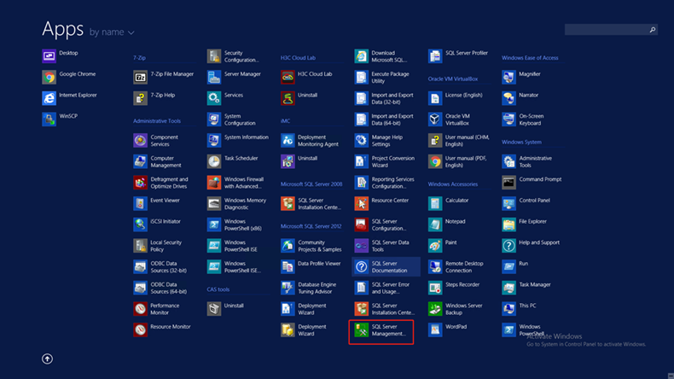Open Narrator

pos(521,98)
